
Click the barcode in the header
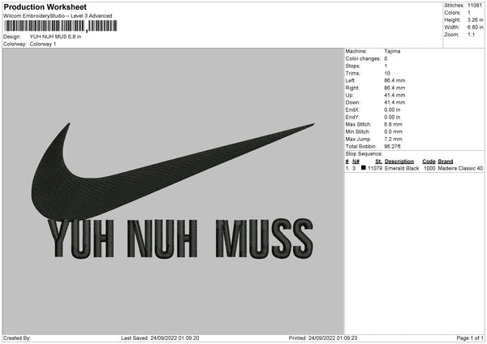pos(61,26)
